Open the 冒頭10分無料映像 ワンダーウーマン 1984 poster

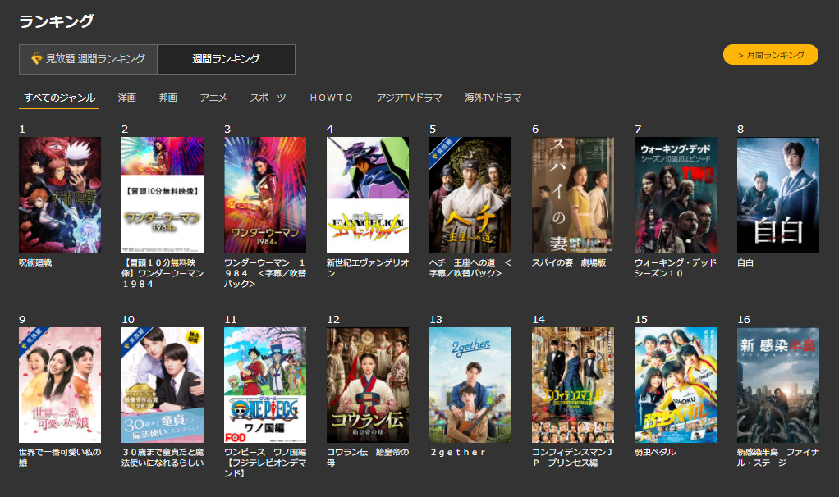pyautogui.click(x=163, y=195)
